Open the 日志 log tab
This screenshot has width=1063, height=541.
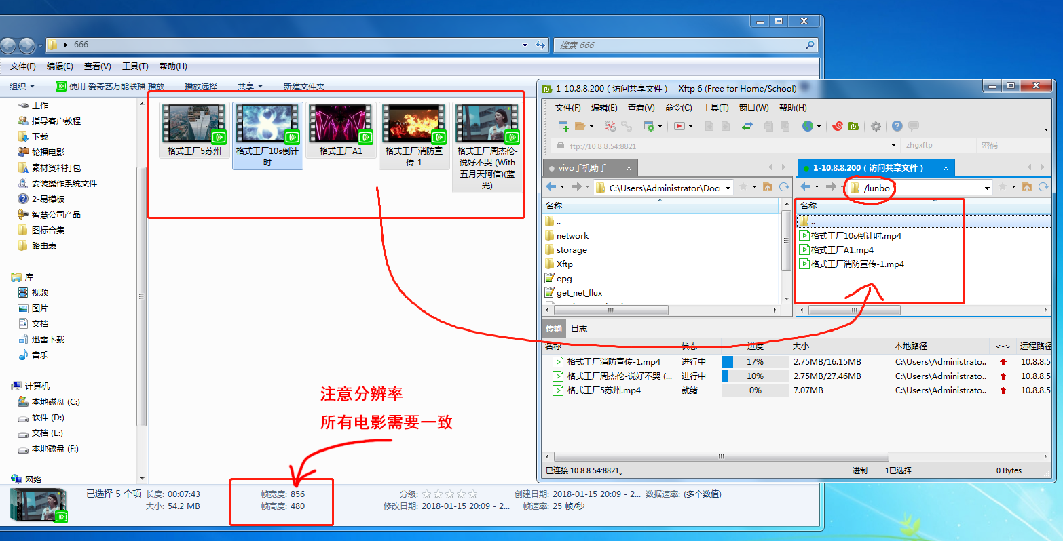pyautogui.click(x=579, y=328)
